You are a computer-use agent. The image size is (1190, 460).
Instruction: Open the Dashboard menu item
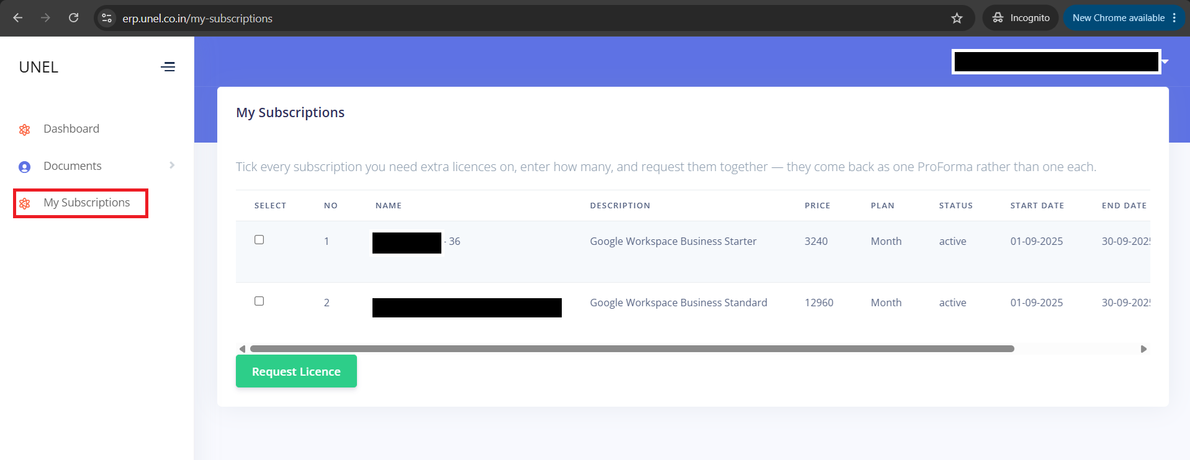[71, 129]
